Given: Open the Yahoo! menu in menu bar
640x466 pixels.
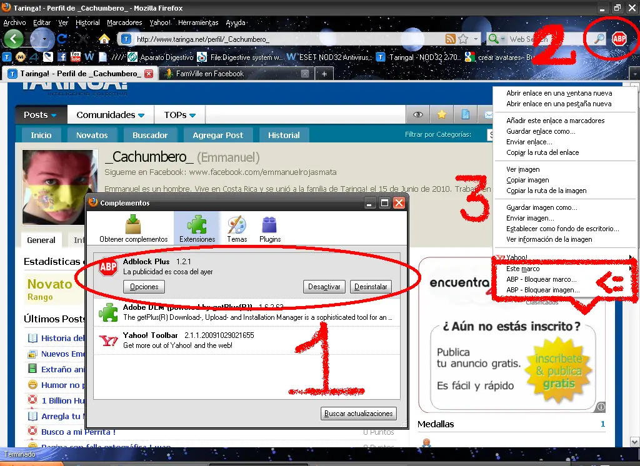Looking at the screenshot, I should pos(160,23).
